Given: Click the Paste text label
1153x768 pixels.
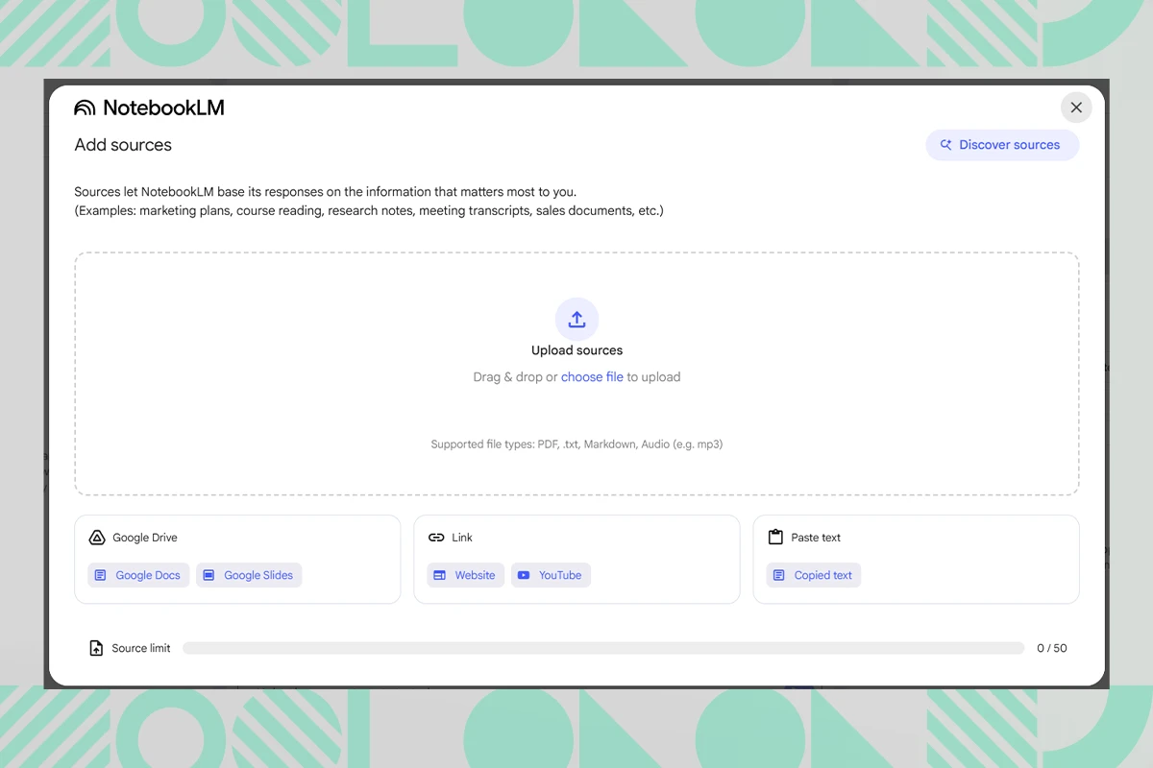Looking at the screenshot, I should 816,538.
